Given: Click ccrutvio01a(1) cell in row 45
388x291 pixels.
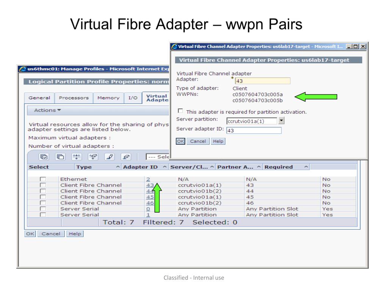Looking at the screenshot, I should click(x=200, y=197).
